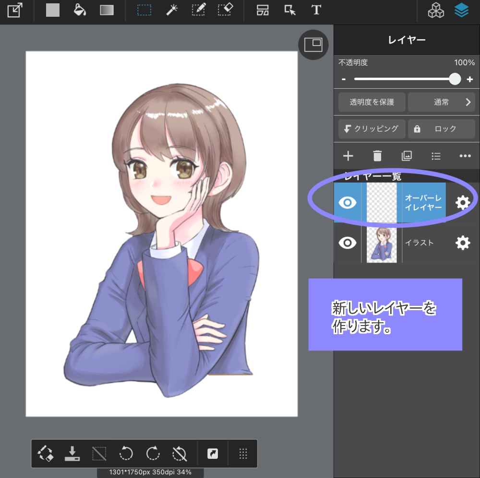Delete layer using trash icon
The image size is (480, 478).
coord(377,156)
